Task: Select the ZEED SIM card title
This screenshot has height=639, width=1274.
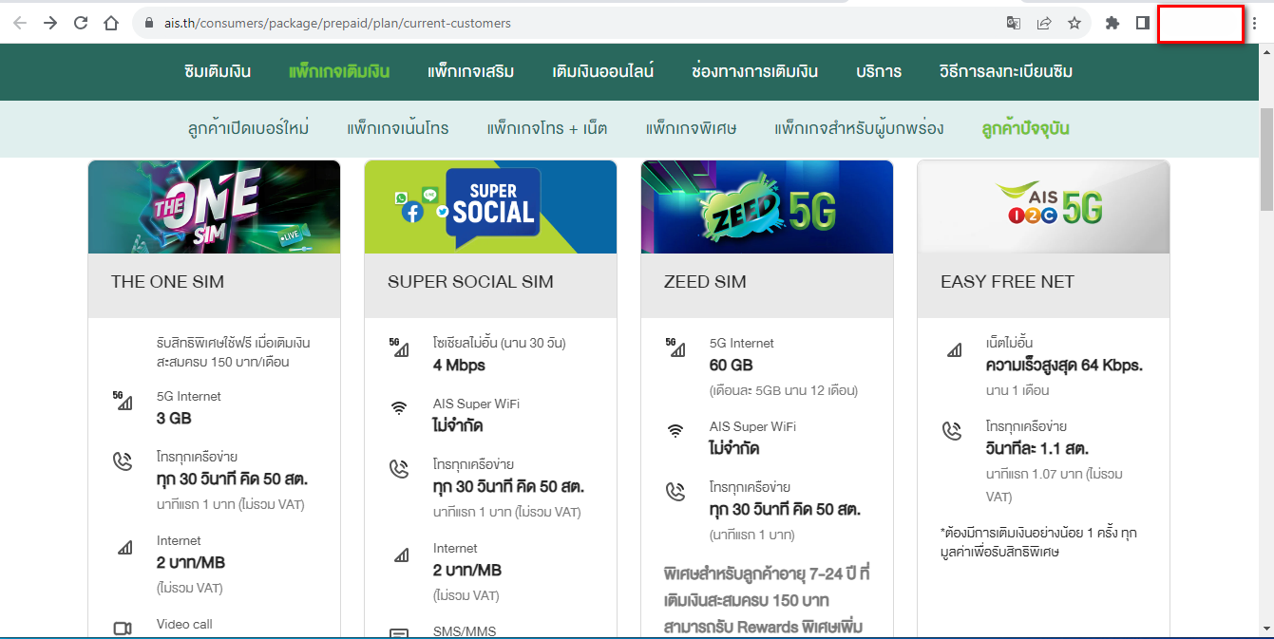Action: pyautogui.click(x=705, y=282)
